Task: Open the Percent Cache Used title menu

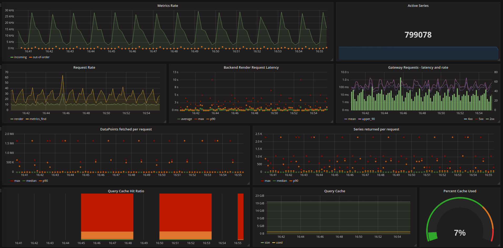Action: pyautogui.click(x=460, y=191)
